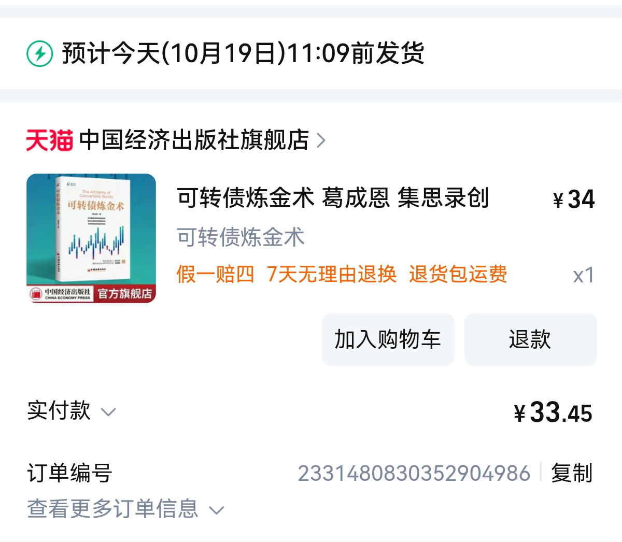The height and width of the screenshot is (542, 622).
Task: Tap the ¥33.45 paid amount
Action: [x=553, y=413]
